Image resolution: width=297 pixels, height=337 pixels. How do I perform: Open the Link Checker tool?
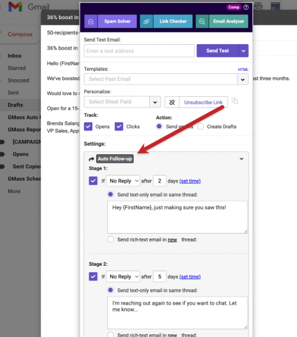pyautogui.click(x=173, y=21)
